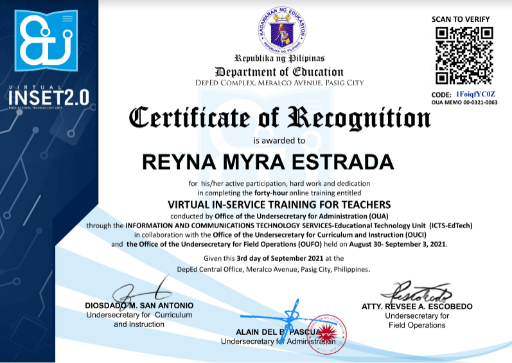The image size is (512, 363).
Task: Click 'Undersecretary for Administration' title
Action: click(x=278, y=341)
